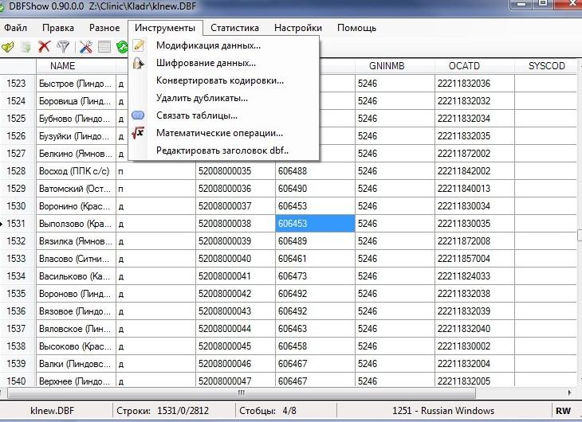The image size is (582, 422).
Task: Click the blue link icon beside Связать таблицы
Action: (x=138, y=115)
